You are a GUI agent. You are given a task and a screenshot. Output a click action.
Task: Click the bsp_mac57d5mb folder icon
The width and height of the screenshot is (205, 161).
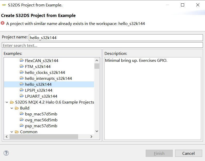coord(22,114)
